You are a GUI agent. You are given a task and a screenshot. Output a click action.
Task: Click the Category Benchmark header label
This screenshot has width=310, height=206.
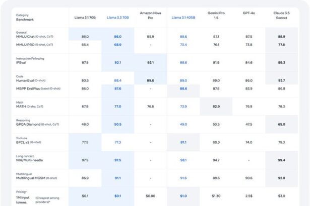coord(25,18)
